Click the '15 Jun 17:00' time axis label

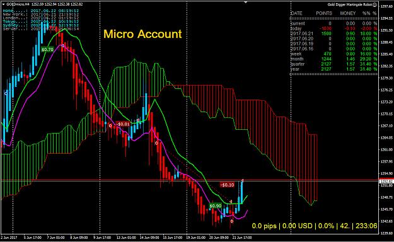pyautogui.click(x=172, y=238)
